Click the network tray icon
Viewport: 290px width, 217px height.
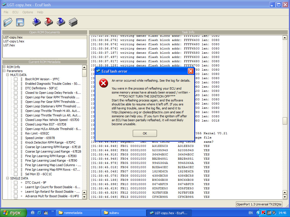269,213
